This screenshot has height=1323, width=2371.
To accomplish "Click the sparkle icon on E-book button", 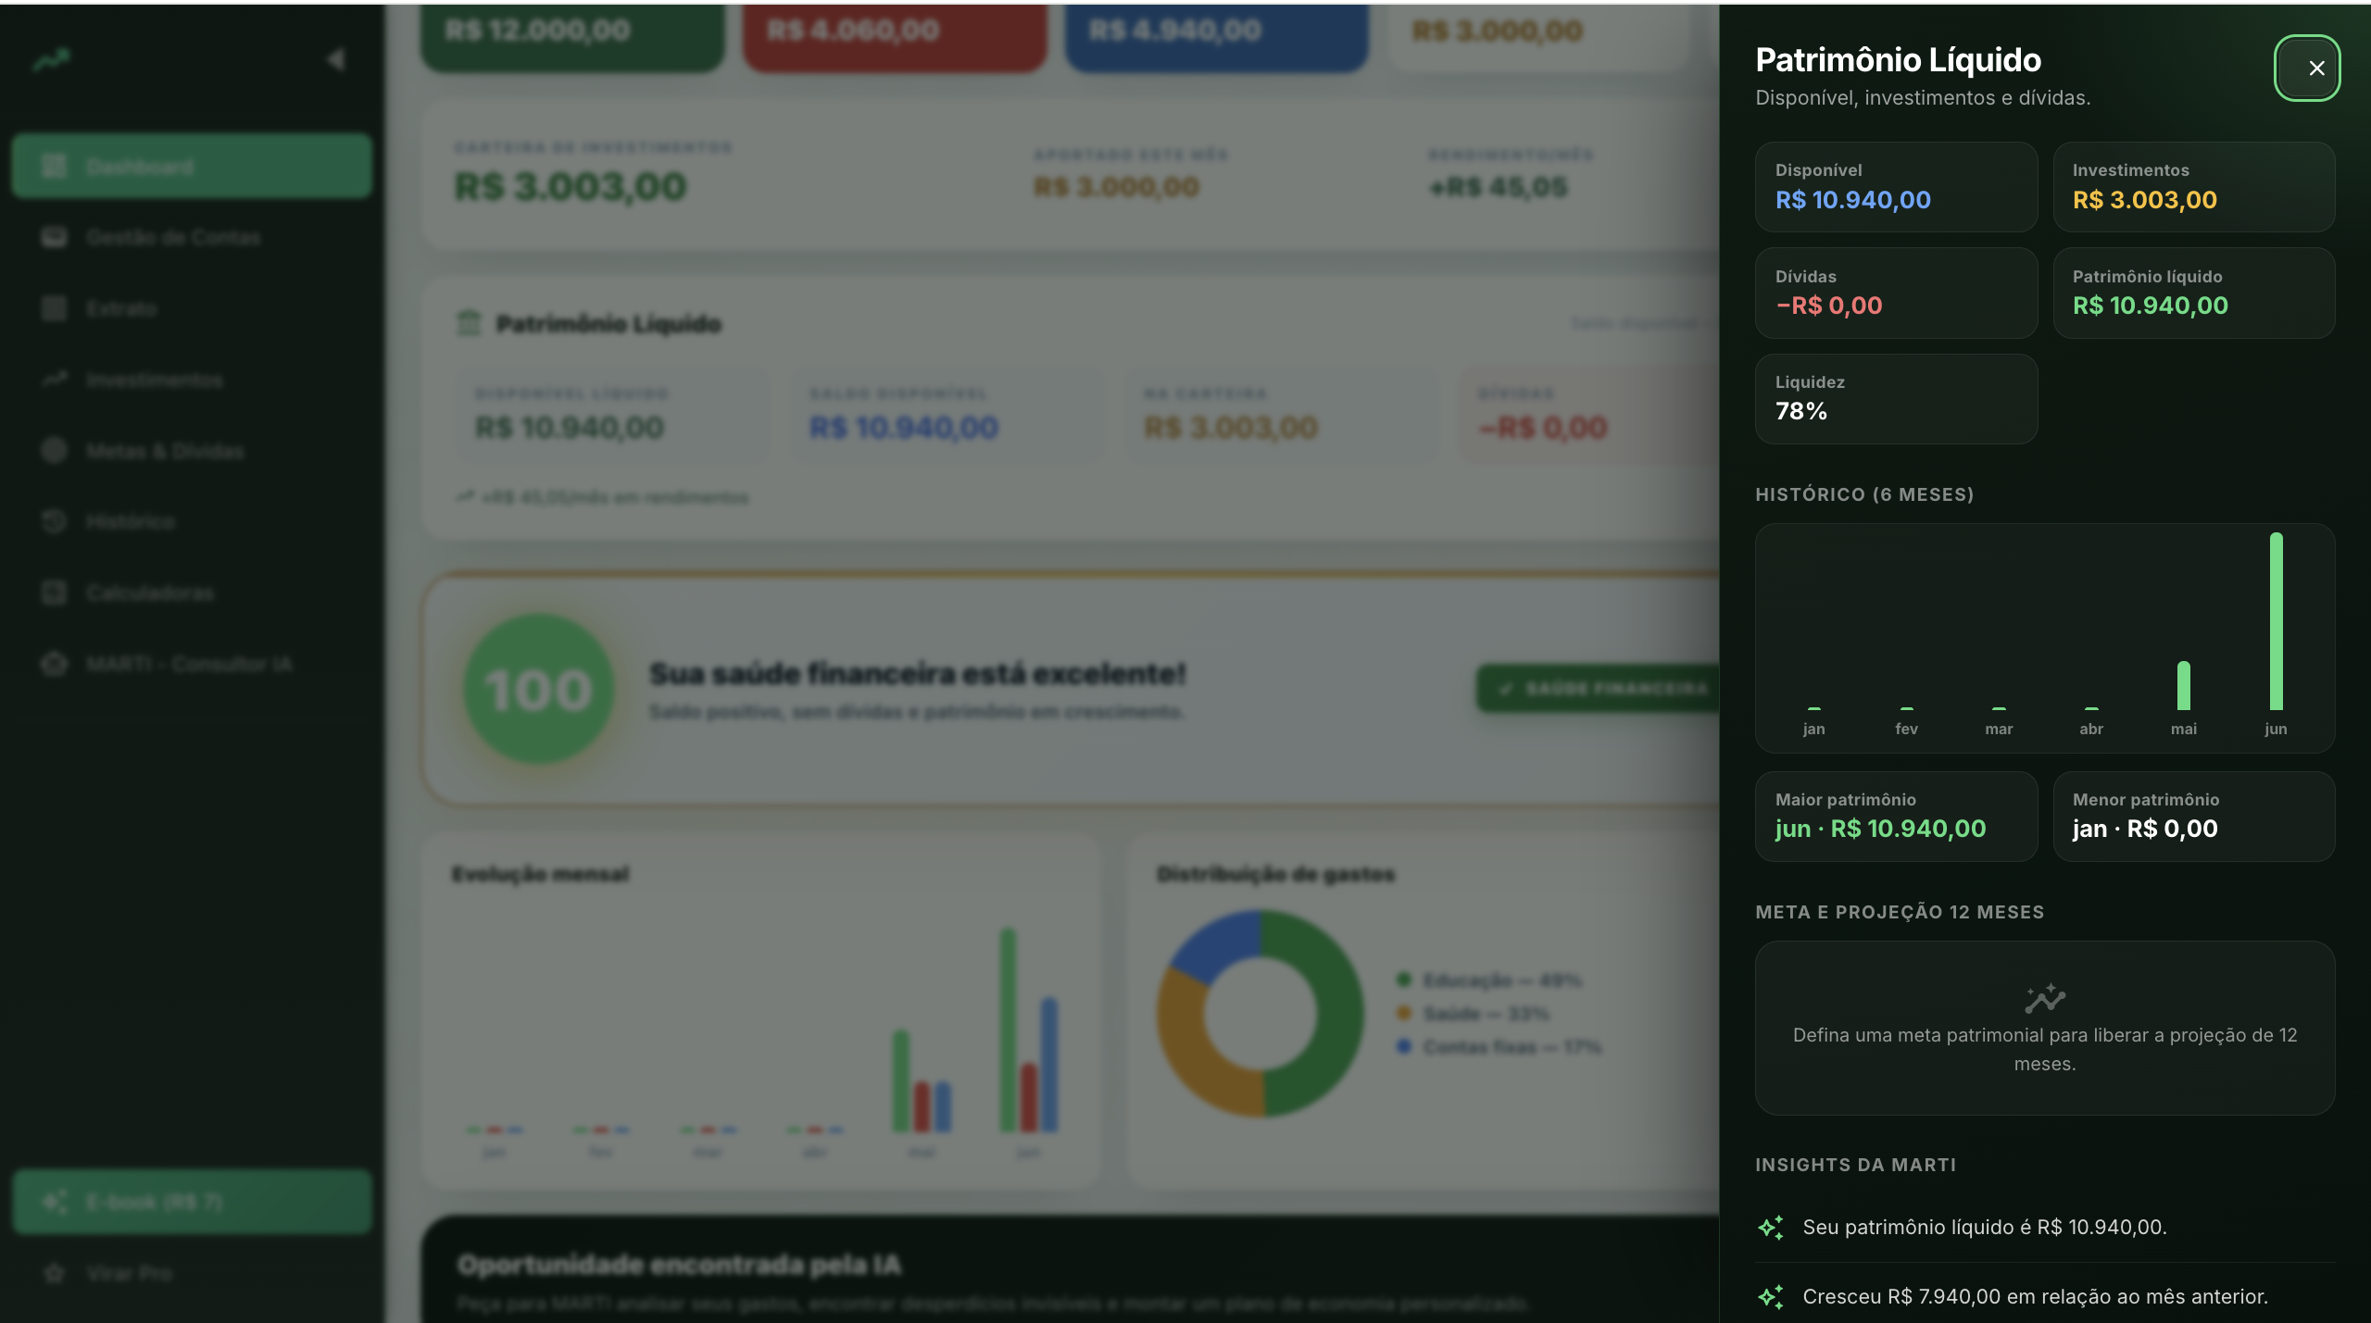I will point(56,1202).
